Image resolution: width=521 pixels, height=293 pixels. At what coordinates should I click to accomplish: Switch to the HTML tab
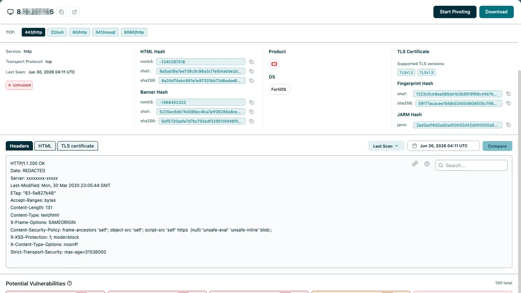coord(45,146)
